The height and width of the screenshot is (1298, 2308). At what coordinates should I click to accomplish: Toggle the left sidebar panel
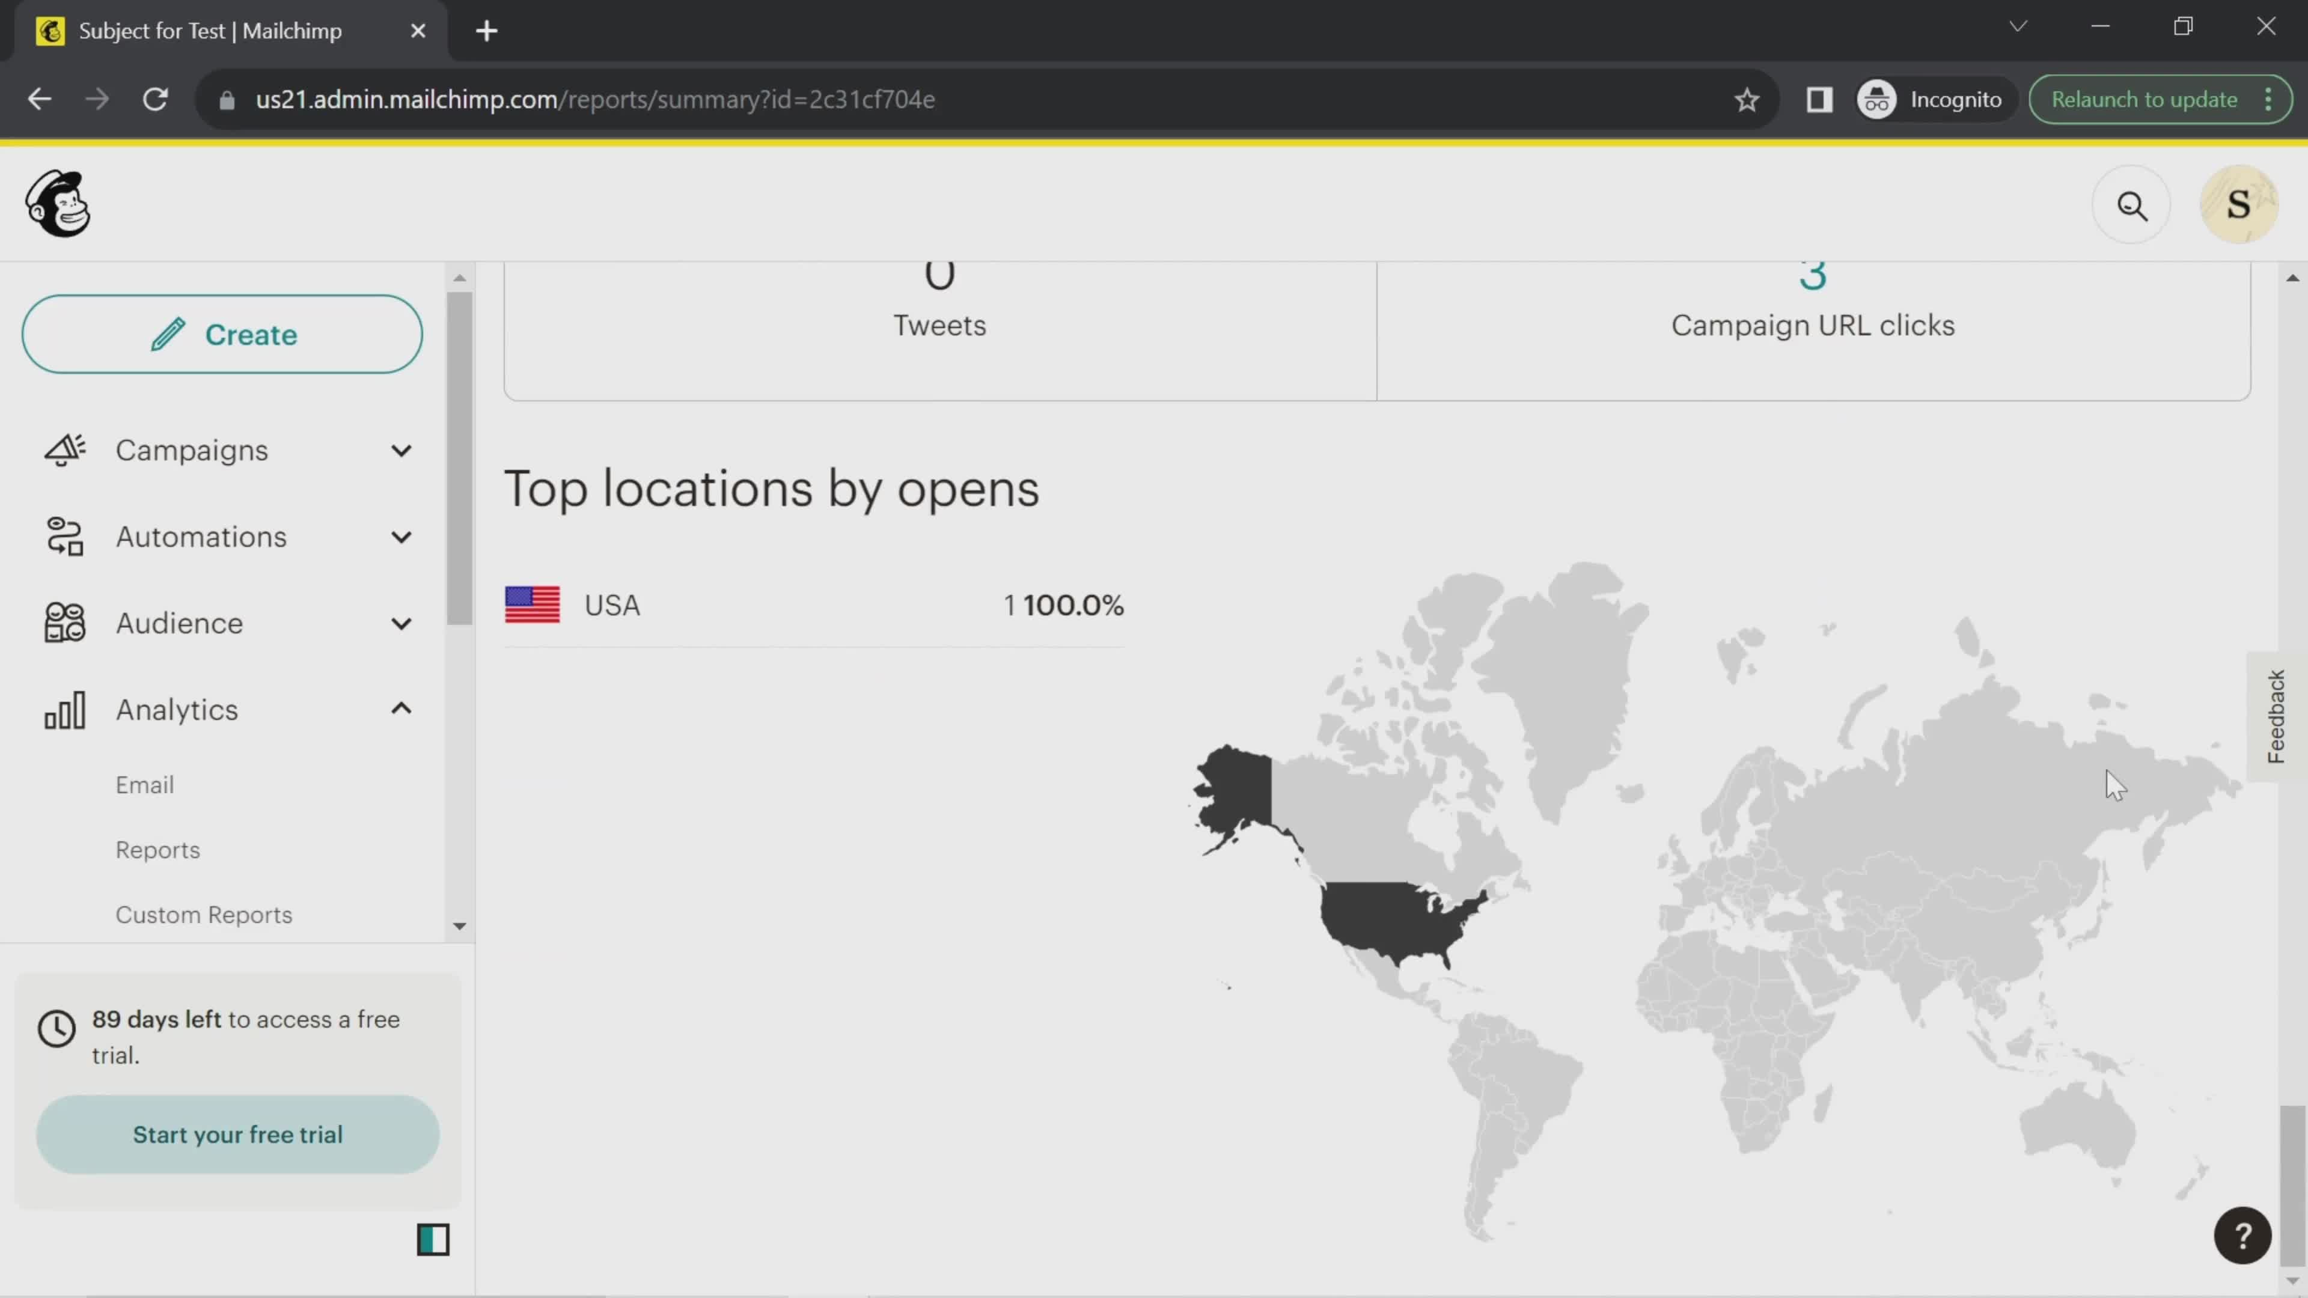[x=435, y=1239]
